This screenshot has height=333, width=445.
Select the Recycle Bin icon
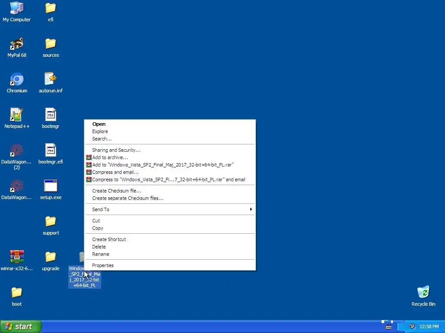click(423, 292)
